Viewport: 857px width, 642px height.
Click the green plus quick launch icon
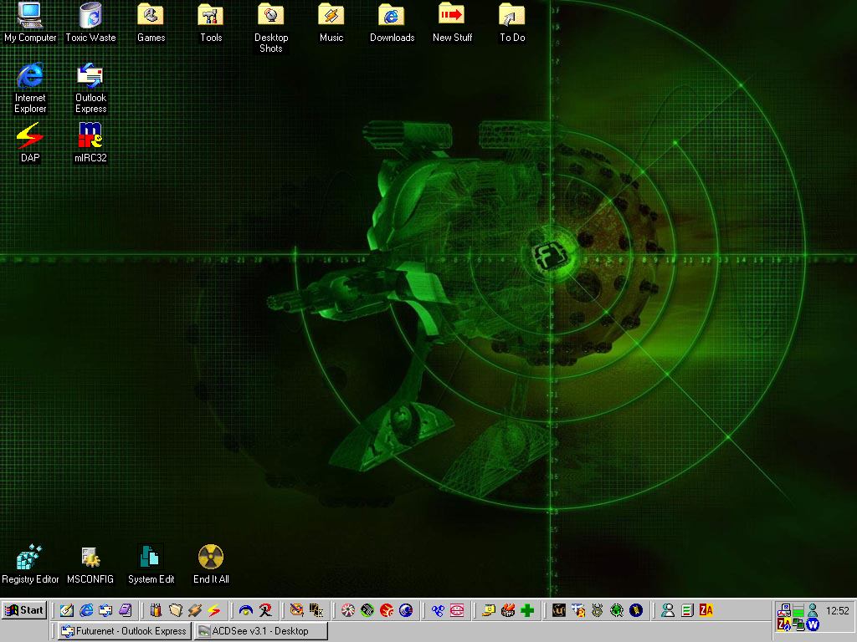pos(527,610)
